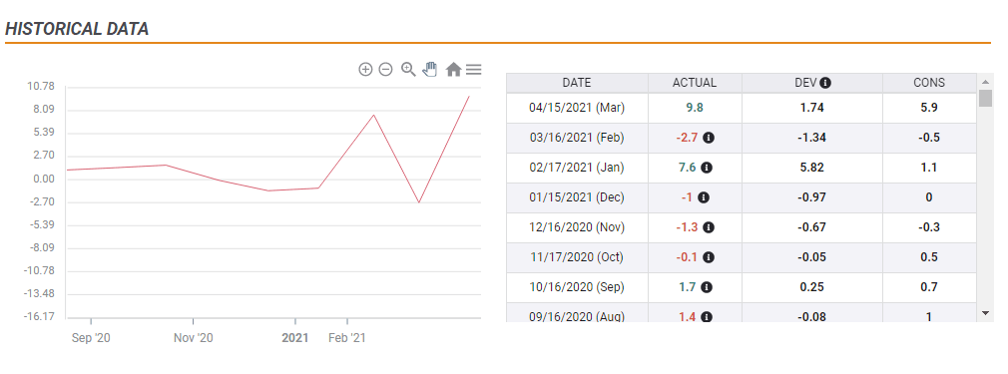Select the 02/17/2021 (Jan) date cell
This screenshot has height=374, width=1008.
[577, 168]
